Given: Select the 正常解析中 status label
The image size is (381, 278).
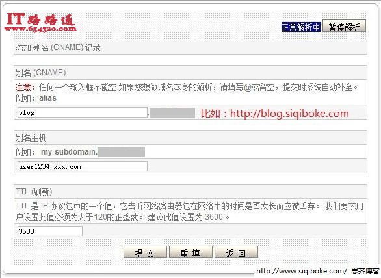Looking at the screenshot, I should coord(301,27).
